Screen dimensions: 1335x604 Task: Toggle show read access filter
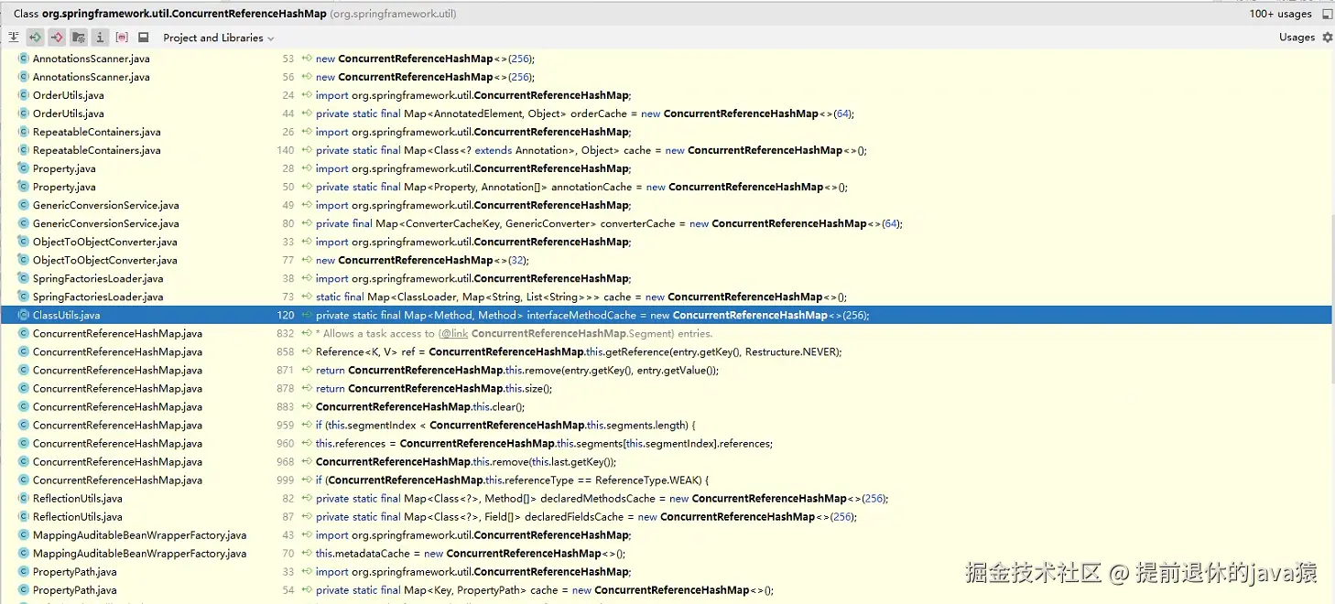point(35,38)
